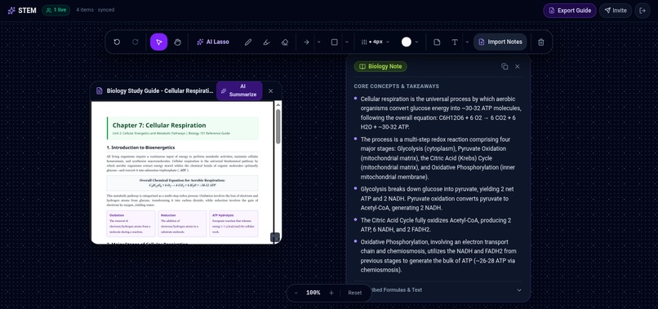Click the trash delete icon
658x309 pixels.
point(541,42)
